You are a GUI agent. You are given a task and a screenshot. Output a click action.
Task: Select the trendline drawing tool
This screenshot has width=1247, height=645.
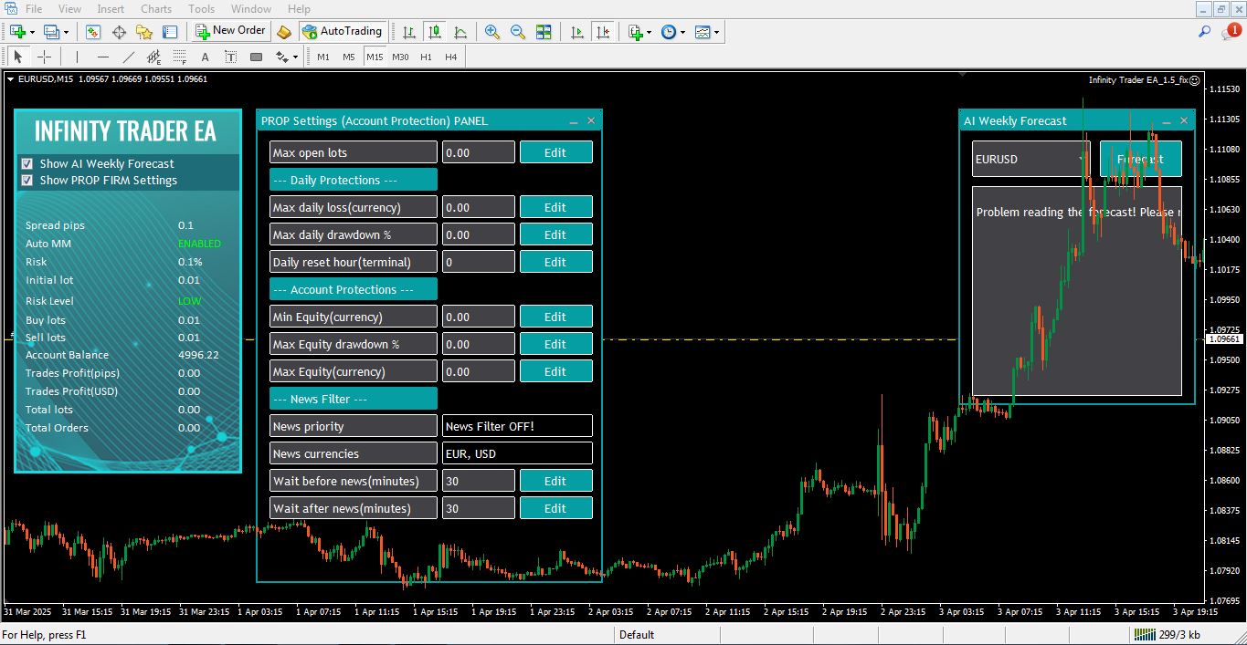coord(127,57)
